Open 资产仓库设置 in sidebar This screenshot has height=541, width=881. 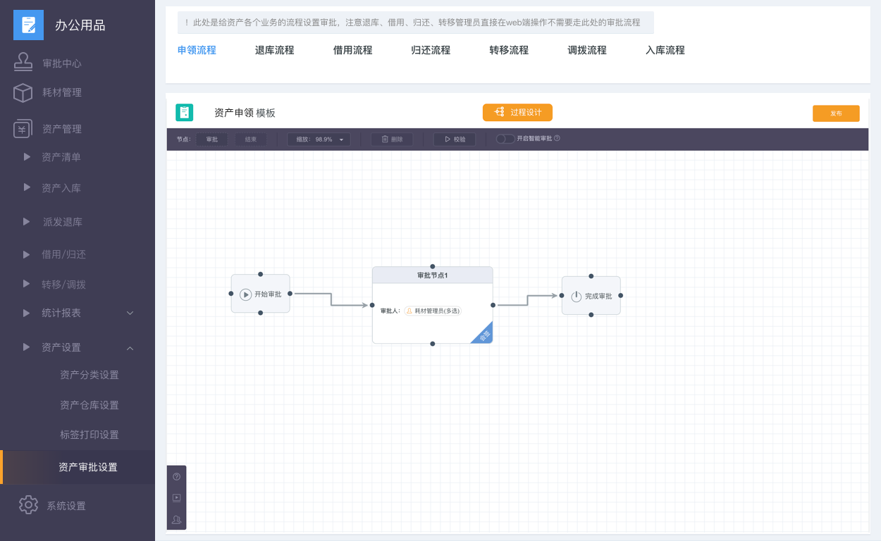click(x=90, y=405)
